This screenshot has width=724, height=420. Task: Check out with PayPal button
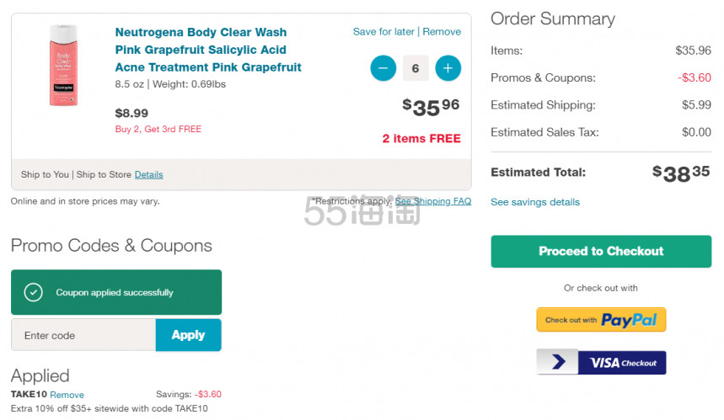click(x=601, y=320)
